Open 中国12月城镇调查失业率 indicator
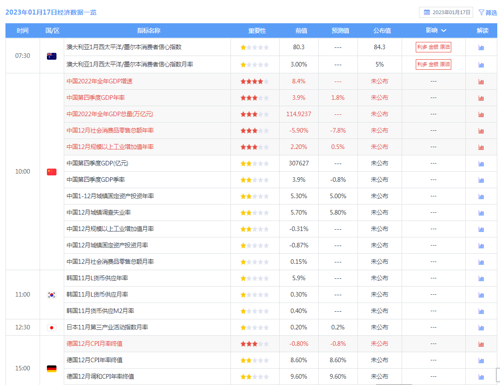 (98, 212)
